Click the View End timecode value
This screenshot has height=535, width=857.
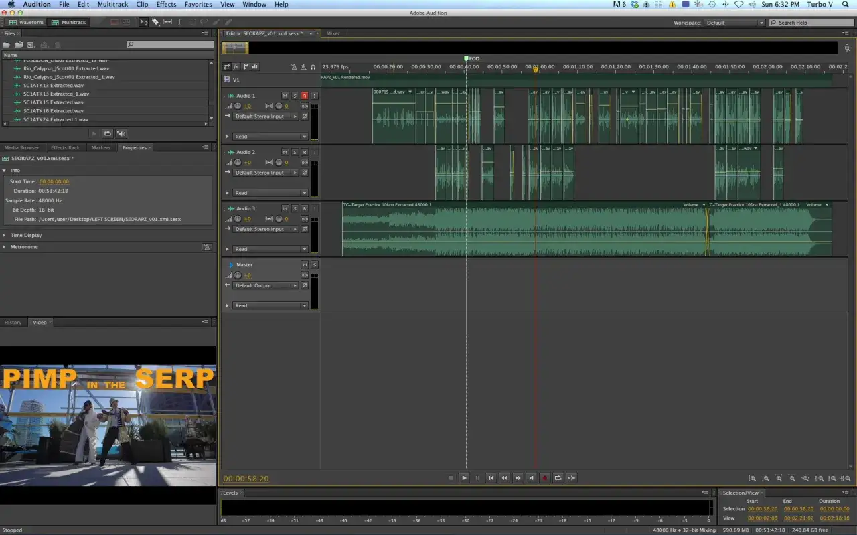(x=799, y=518)
